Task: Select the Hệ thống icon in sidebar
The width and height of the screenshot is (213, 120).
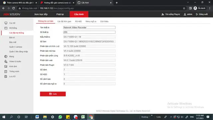Action: 6,28
